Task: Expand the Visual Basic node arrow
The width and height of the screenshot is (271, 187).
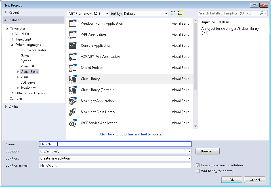Action: 18,72
